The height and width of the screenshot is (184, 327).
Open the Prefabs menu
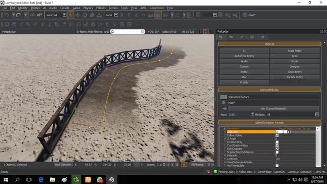pos(101,8)
